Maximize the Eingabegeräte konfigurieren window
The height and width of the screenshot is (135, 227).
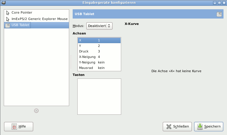click(219, 3)
